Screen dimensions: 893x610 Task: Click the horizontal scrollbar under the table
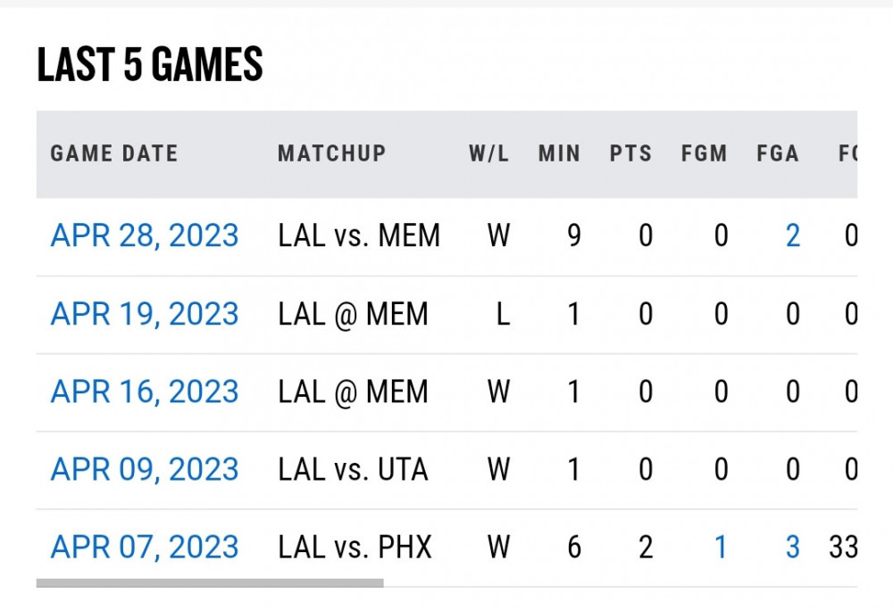[x=210, y=583]
